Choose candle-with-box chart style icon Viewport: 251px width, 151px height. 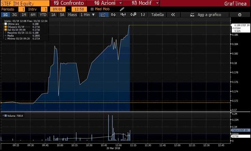133,15
